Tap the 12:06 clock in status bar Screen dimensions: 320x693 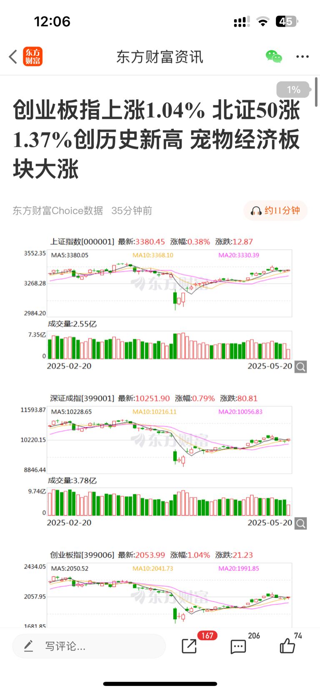[52, 21]
